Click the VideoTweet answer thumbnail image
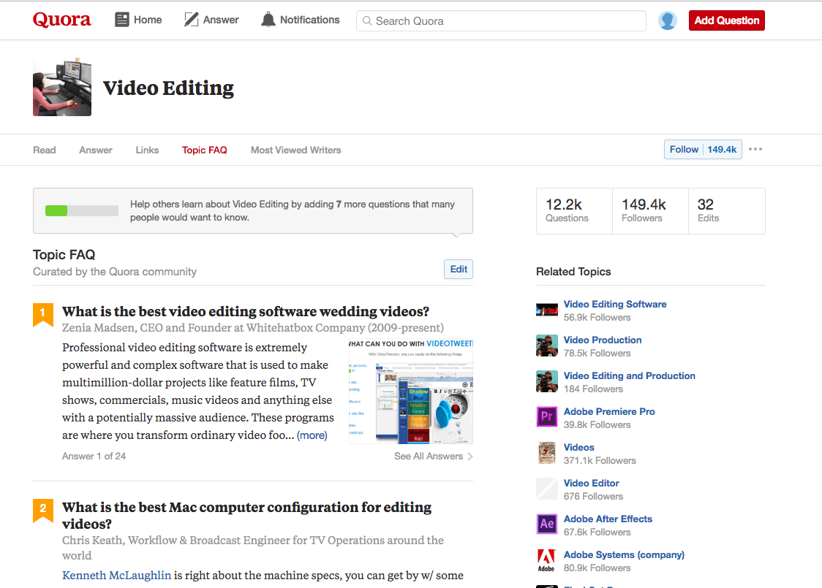 [x=411, y=391]
